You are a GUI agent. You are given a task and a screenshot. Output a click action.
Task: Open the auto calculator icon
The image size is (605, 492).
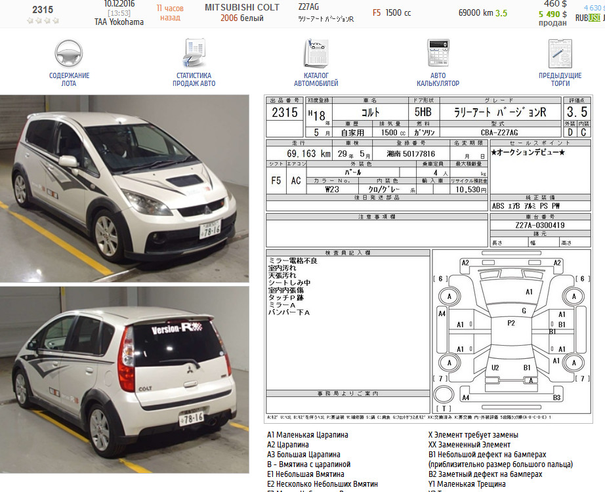pos(438,53)
